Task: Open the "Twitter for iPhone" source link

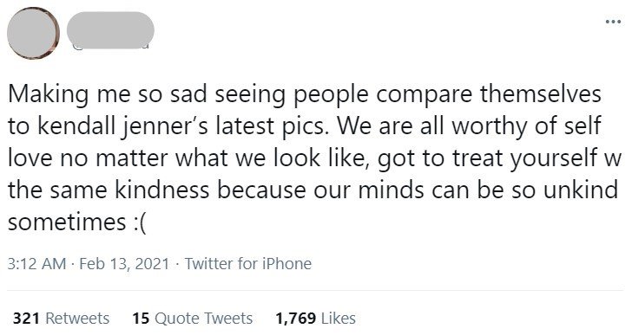Action: tap(248, 264)
